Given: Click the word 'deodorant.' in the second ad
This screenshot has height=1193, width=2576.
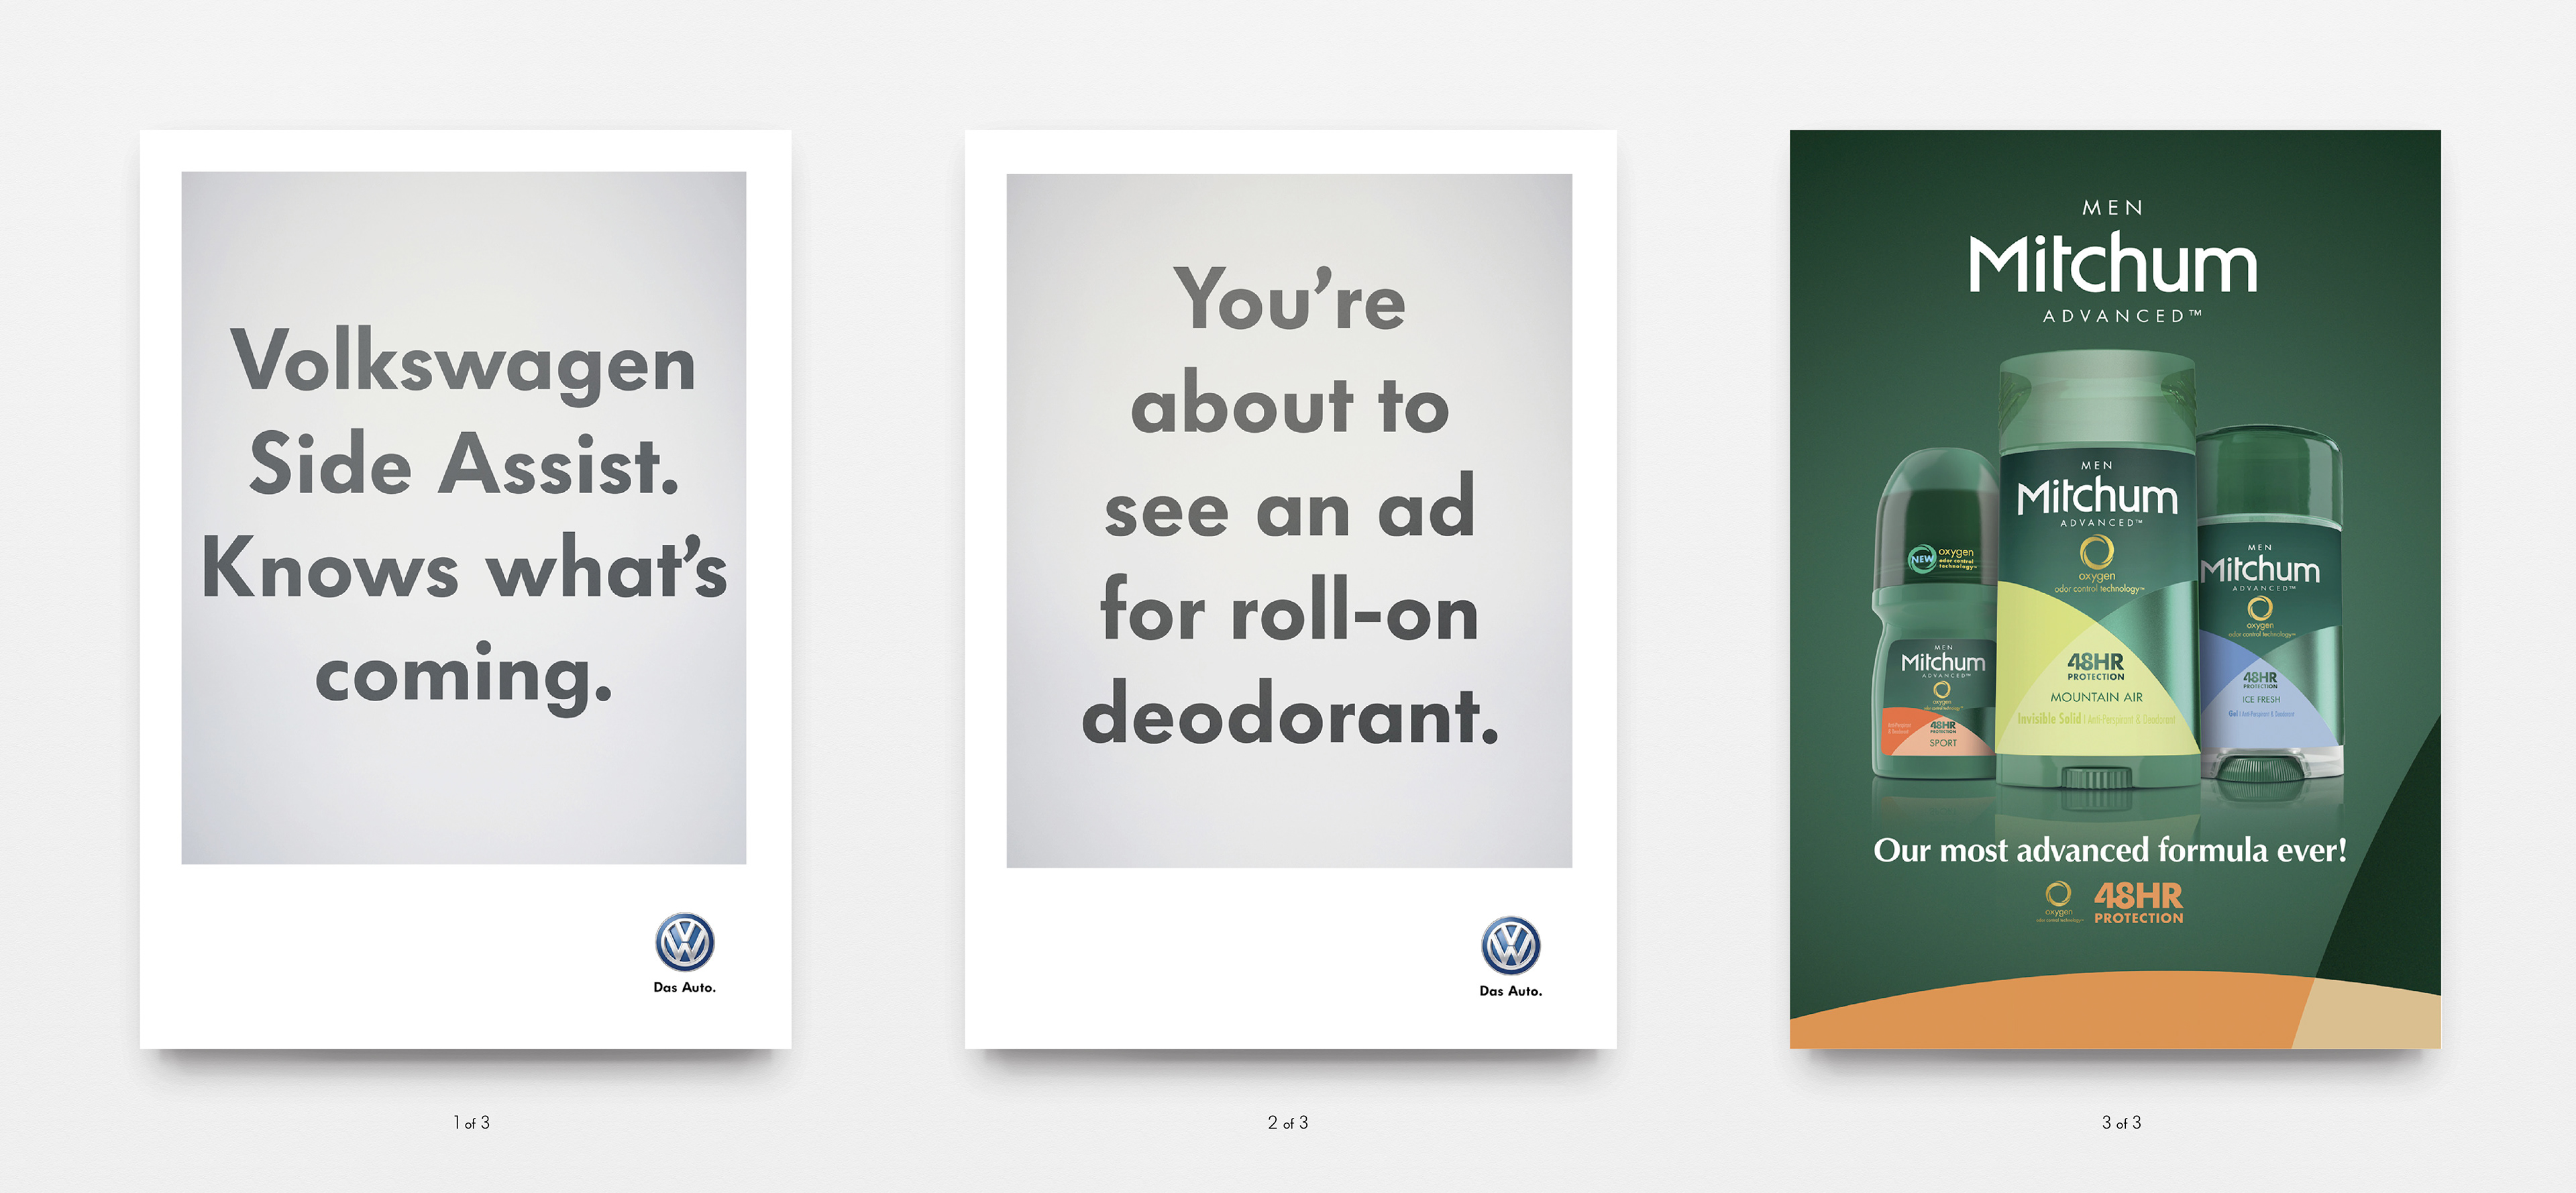Looking at the screenshot, I should 1290,714.
